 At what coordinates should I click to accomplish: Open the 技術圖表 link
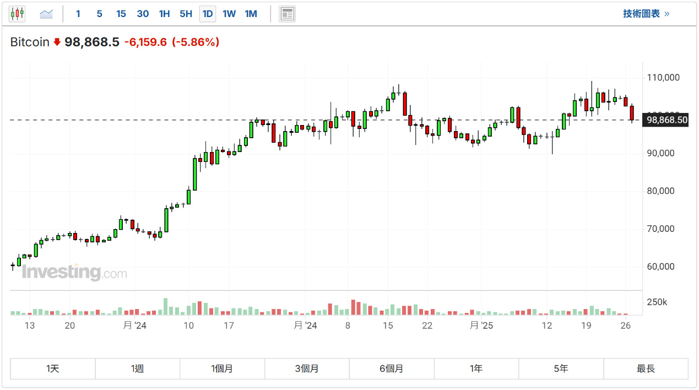(646, 14)
